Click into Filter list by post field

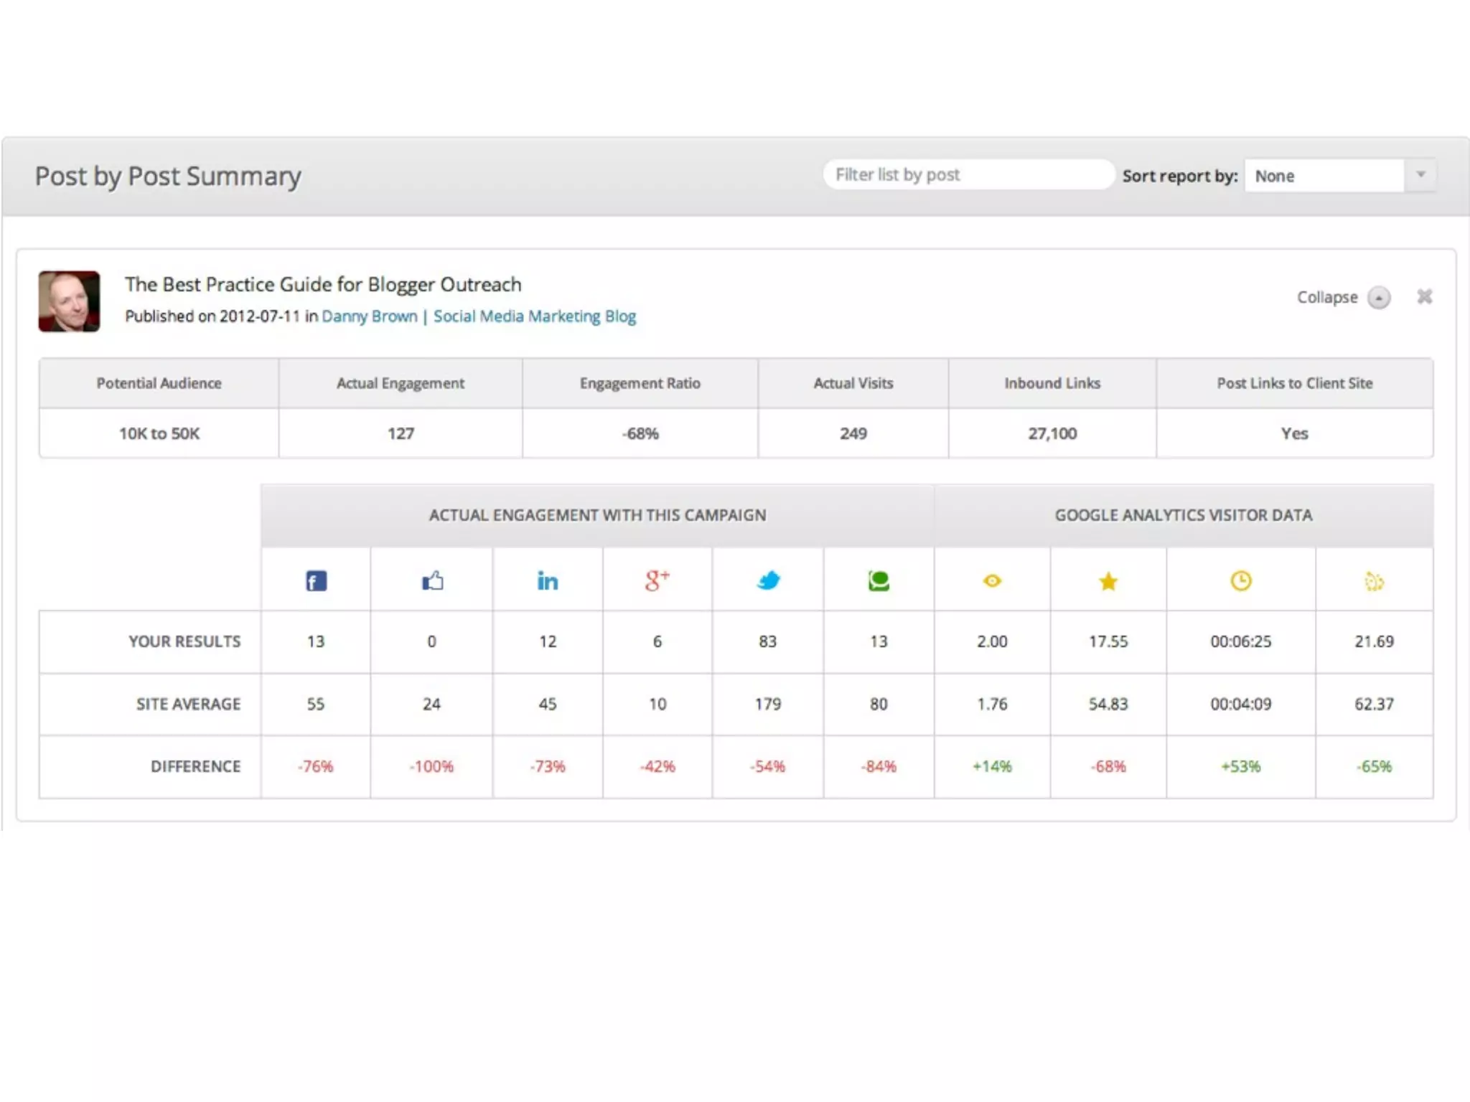pos(968,175)
